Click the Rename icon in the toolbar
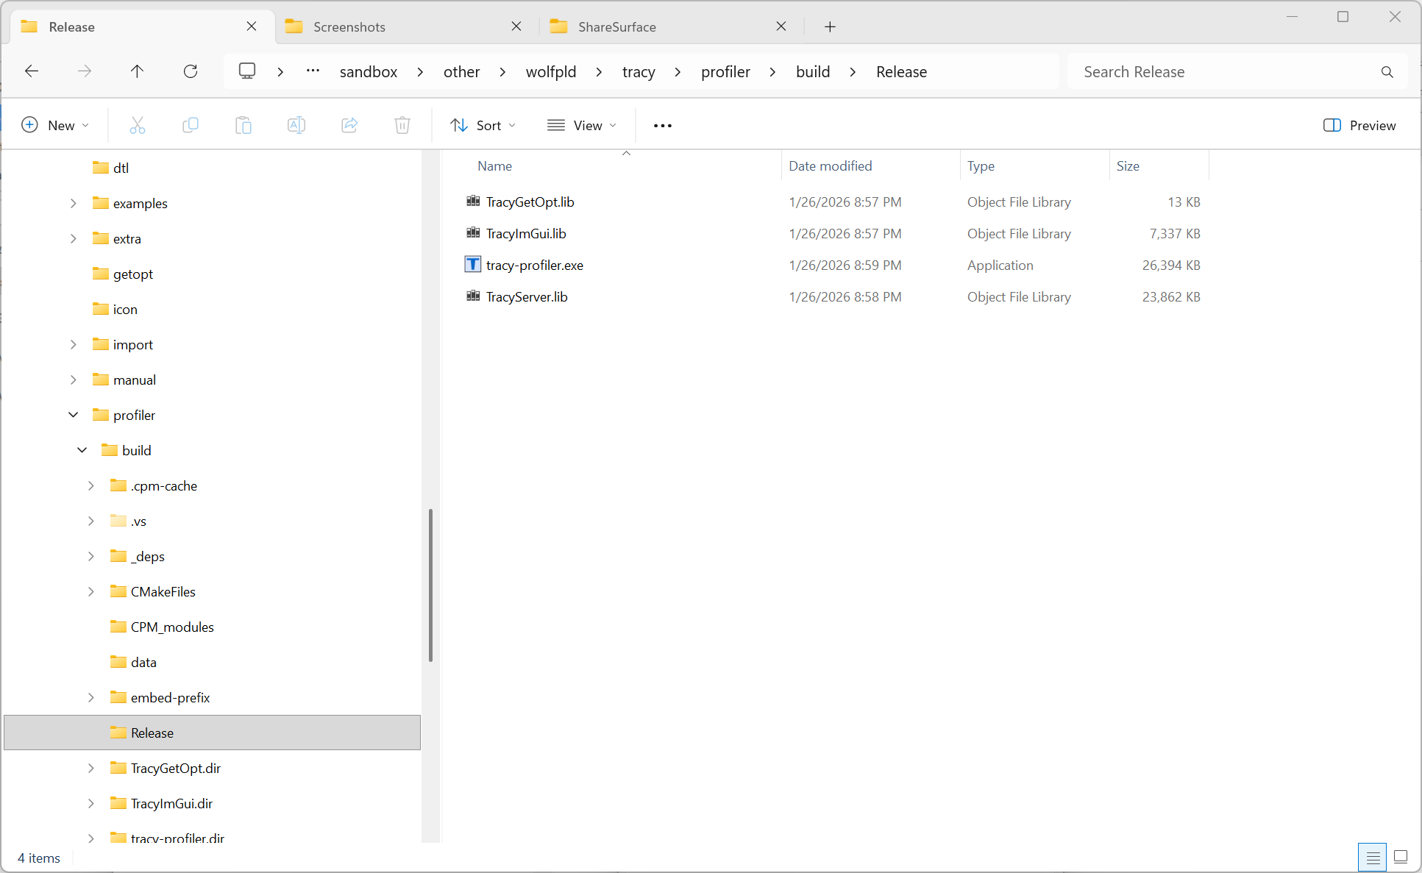Screen dimensions: 1422x873 pos(296,125)
